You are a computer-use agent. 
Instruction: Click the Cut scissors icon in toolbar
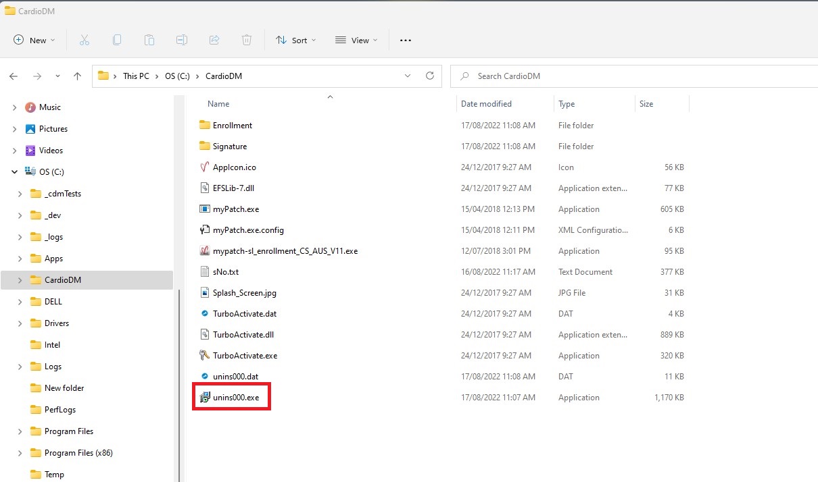[85, 41]
